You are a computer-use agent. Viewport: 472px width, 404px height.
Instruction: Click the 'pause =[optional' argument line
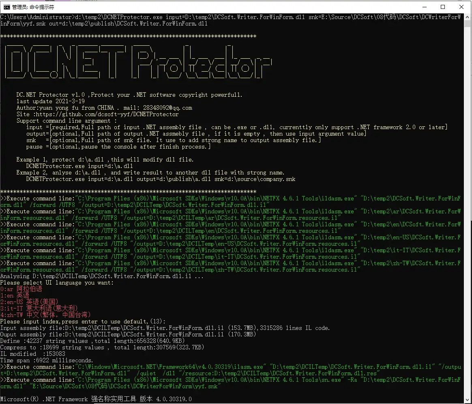pyautogui.click(x=118, y=147)
